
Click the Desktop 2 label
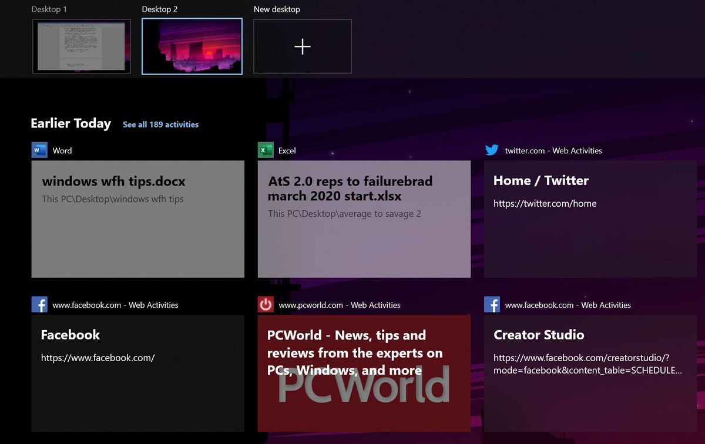(x=160, y=9)
